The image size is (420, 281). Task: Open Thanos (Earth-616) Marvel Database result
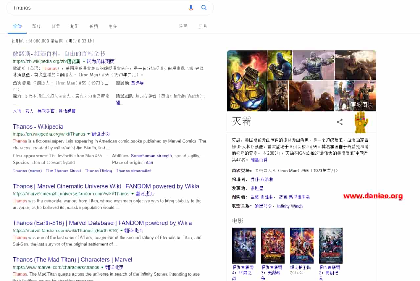(x=102, y=223)
